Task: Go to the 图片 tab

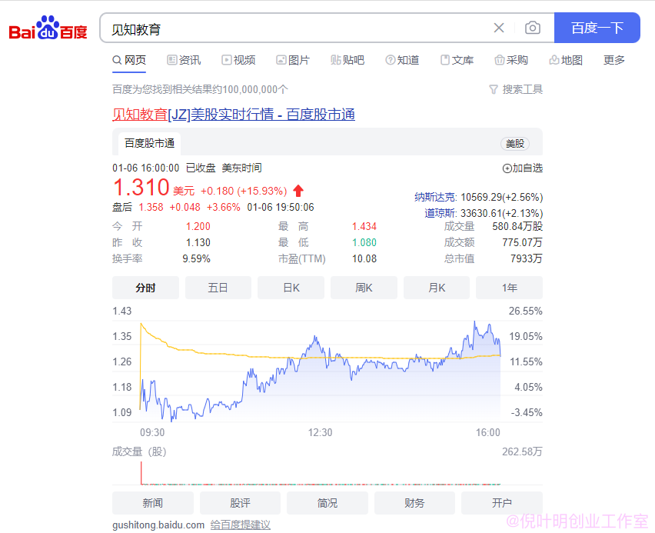Action: click(293, 60)
